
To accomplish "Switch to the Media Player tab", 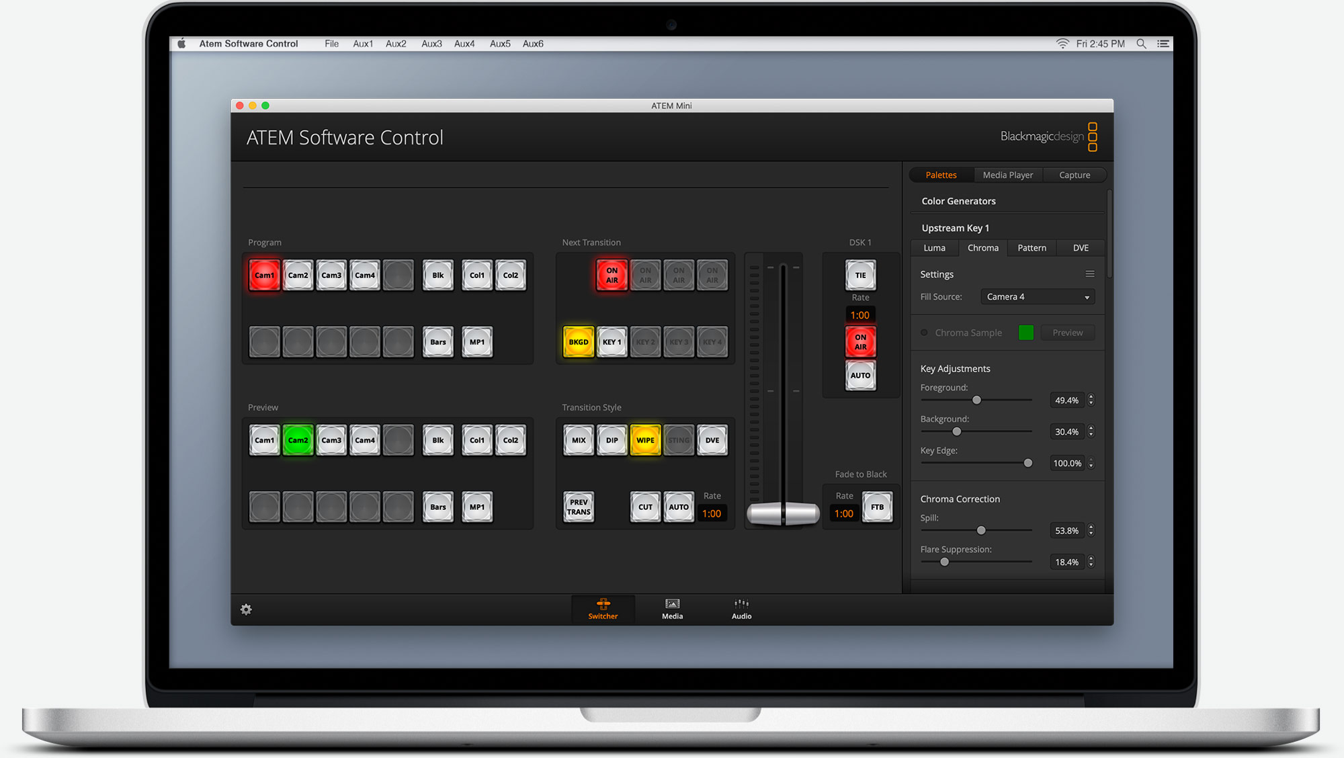I will coord(1008,175).
